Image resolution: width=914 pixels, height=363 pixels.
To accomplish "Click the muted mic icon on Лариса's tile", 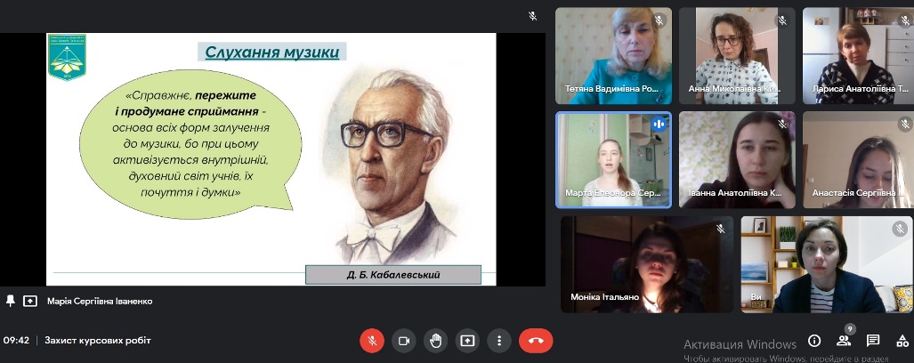I will point(905,20).
